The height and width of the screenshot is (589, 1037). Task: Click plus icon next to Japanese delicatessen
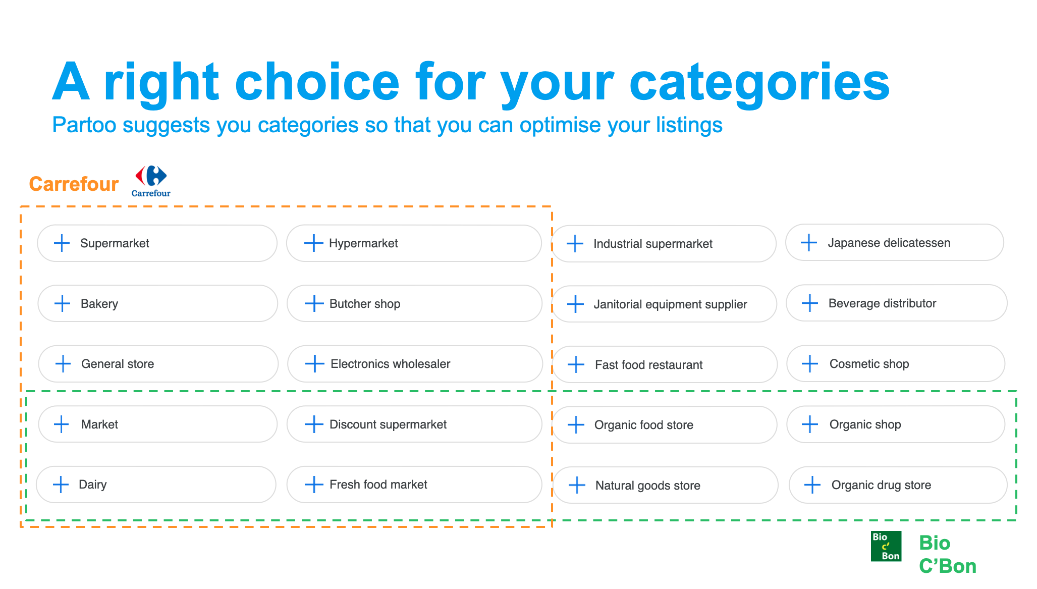click(809, 242)
